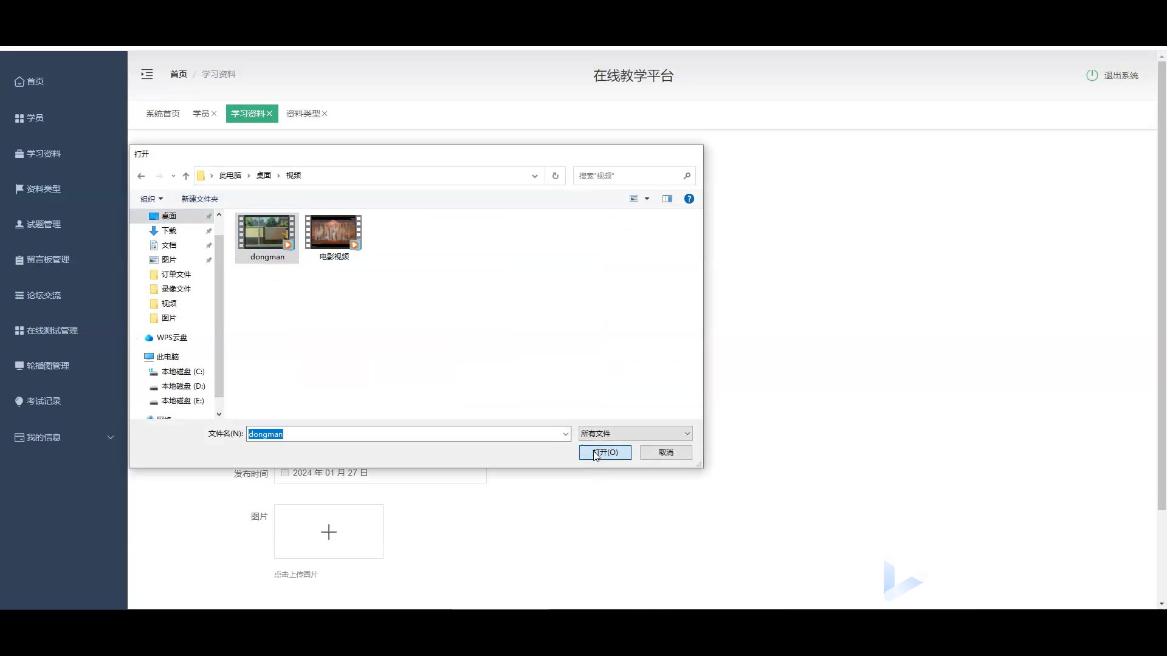
Task: Close the 资料类型 tab with its X
Action: 325,114
